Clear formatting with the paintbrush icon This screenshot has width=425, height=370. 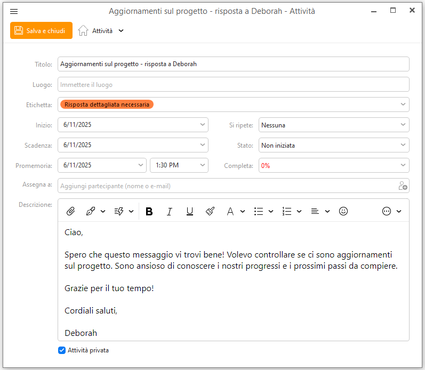(210, 211)
